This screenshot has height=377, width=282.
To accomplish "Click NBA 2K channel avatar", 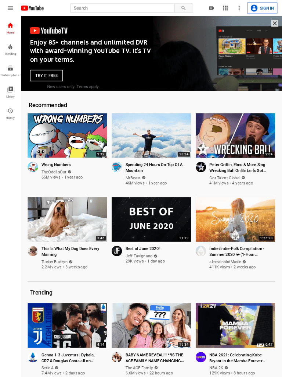I will point(201,357).
